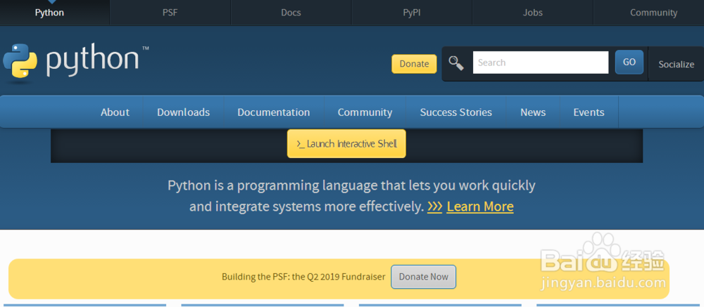
Task: Open the Success Stories navigation menu
Action: [x=455, y=112]
